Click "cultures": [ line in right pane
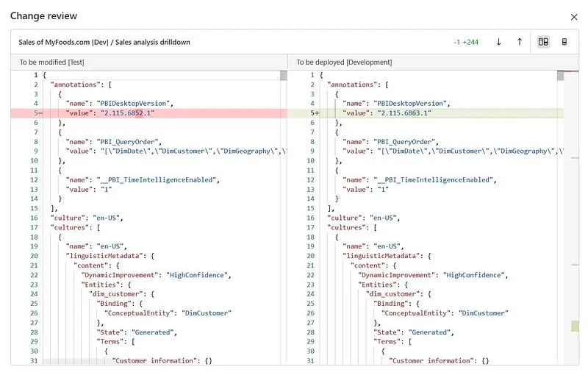The width and height of the screenshot is (588, 375). [352, 228]
